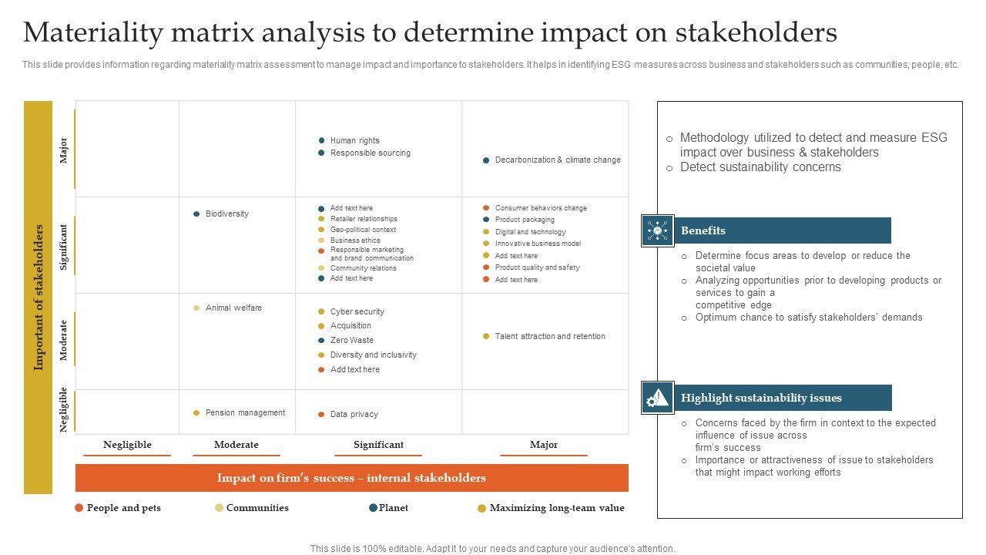
Task: Click the Planet teal legend dot
Action: 373,508
